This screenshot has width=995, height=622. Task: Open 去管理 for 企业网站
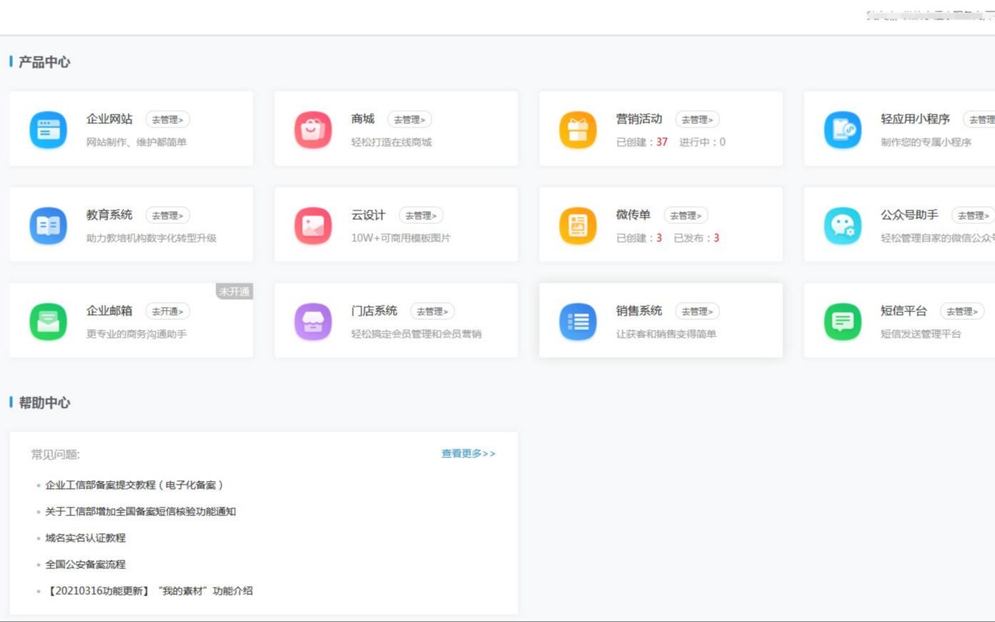click(168, 120)
